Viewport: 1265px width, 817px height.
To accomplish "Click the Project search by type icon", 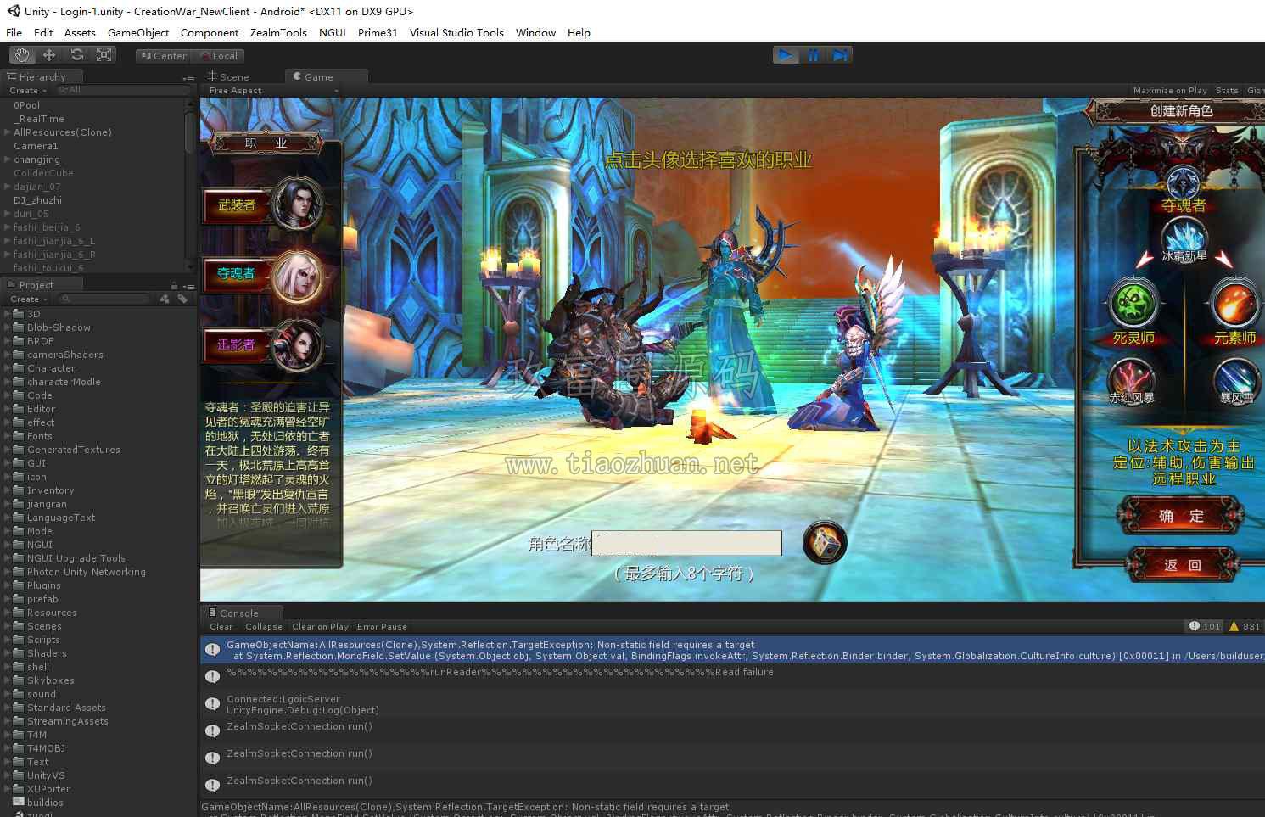I will (x=165, y=299).
